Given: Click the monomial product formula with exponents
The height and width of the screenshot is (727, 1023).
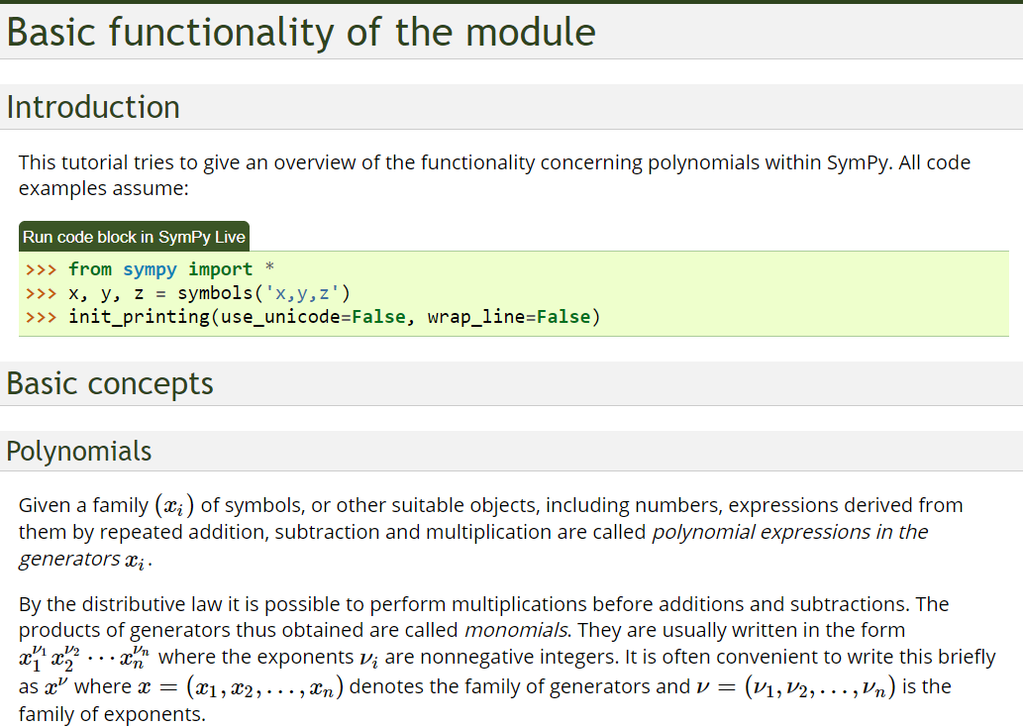Looking at the screenshot, I should [85, 656].
